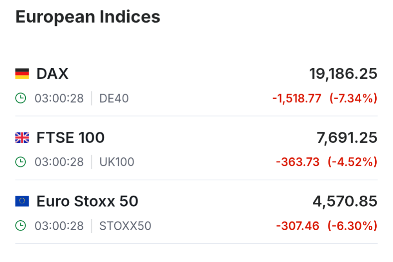Click the green clock icon in Euro Stoxx row
393x262 pixels.
tap(20, 226)
